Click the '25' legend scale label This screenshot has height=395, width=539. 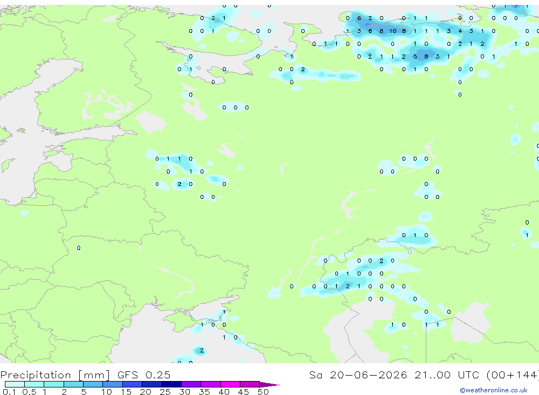pyautogui.click(x=165, y=392)
